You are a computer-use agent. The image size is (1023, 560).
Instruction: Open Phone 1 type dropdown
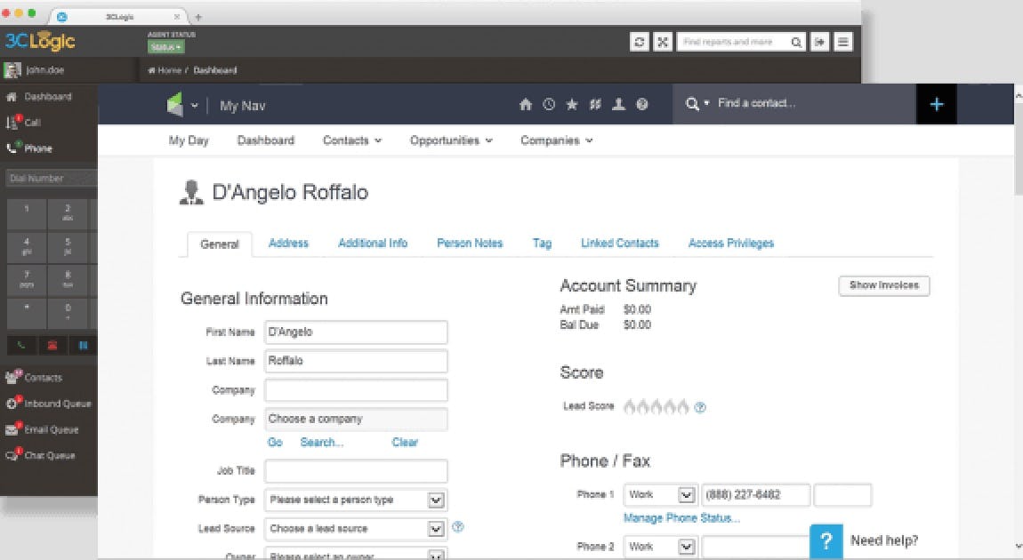pos(660,495)
